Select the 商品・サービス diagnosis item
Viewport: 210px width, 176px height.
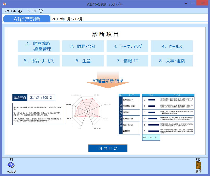(x=38, y=60)
